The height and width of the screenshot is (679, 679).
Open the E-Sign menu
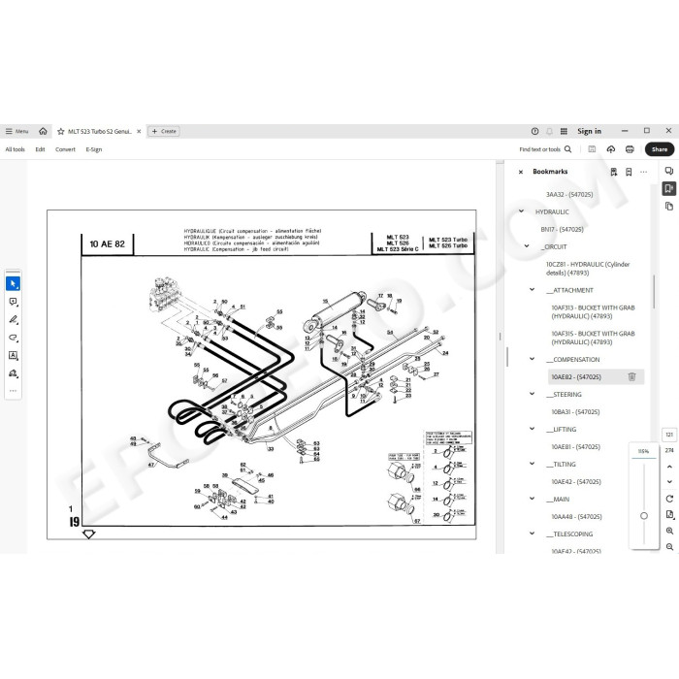(94, 149)
